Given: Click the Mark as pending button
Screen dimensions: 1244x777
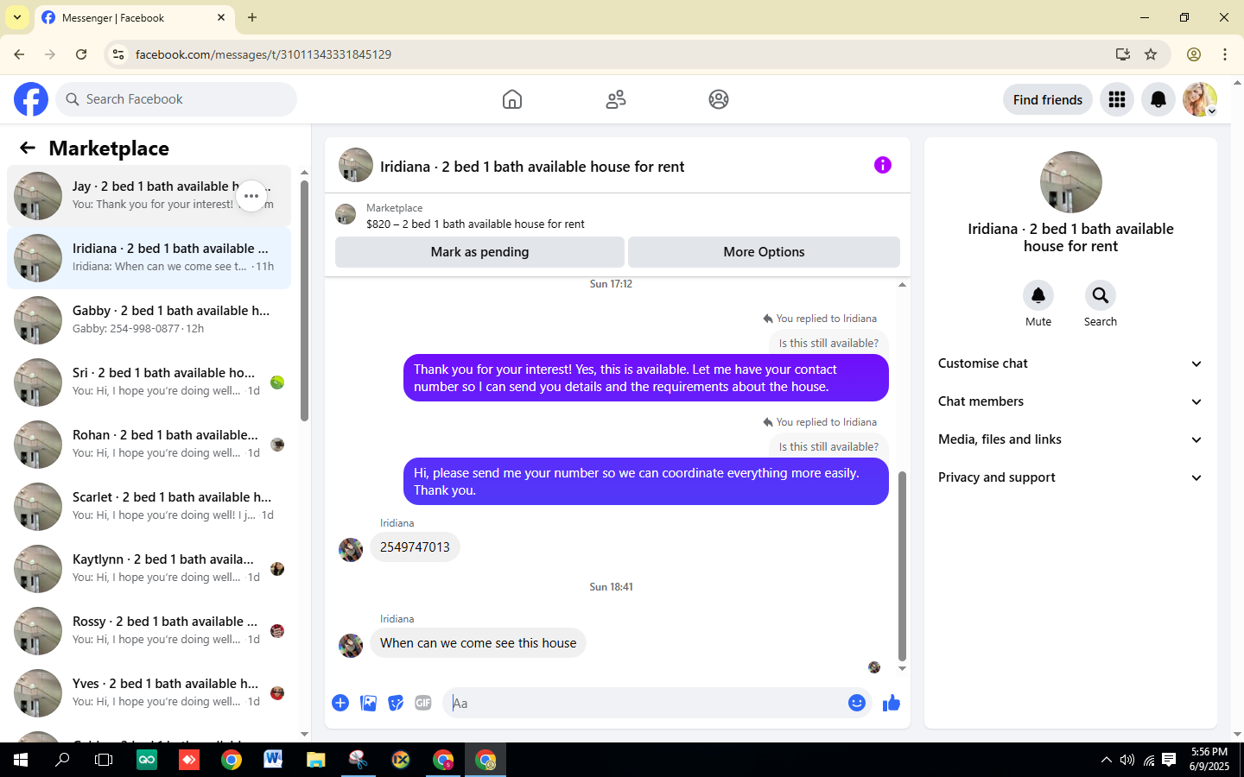Looking at the screenshot, I should coord(479,252).
